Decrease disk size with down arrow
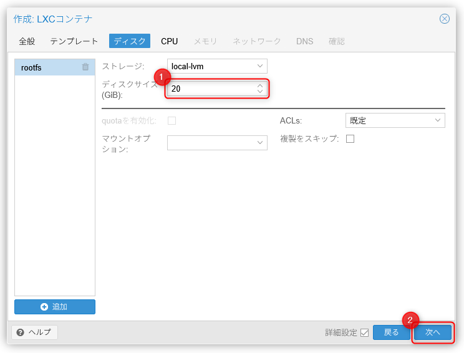464x353 pixels. [x=260, y=92]
